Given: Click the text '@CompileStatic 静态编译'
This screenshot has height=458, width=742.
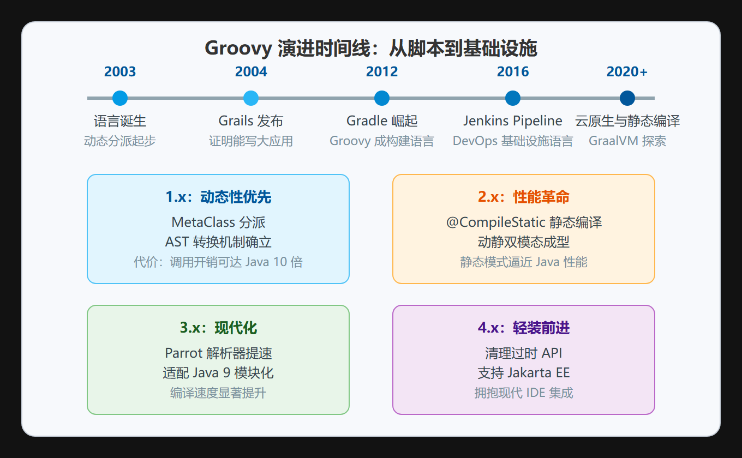Looking at the screenshot, I should click(x=524, y=222).
